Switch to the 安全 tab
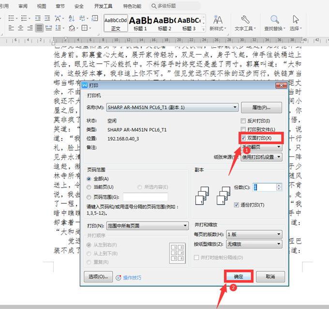 click(79, 6)
